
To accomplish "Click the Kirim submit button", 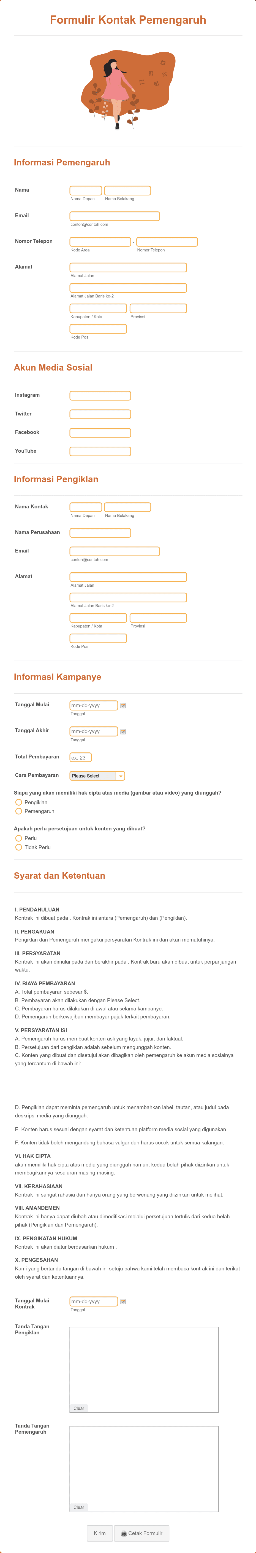I will [99, 1528].
